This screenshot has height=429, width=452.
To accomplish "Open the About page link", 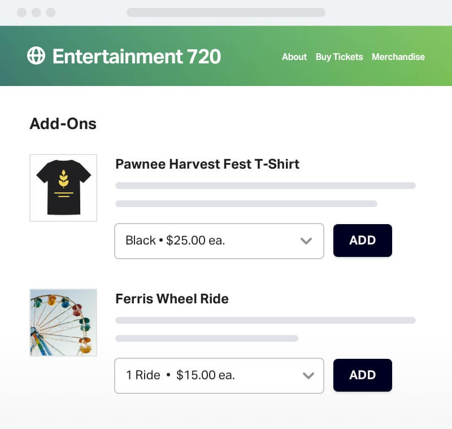I will tap(294, 57).
